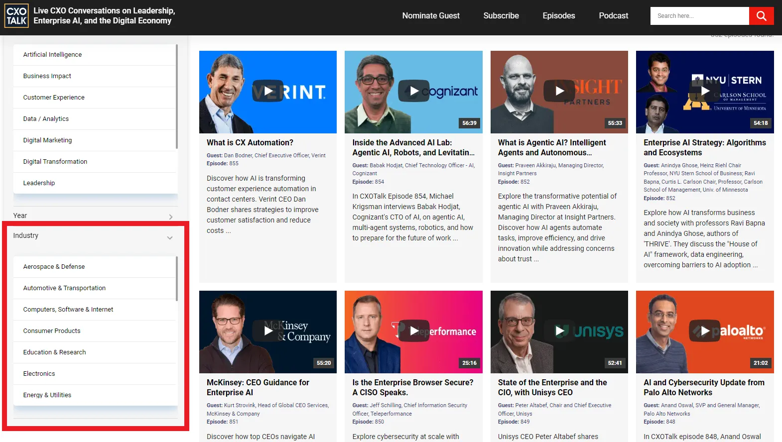Click the Search here input field
Image resolution: width=782 pixels, height=442 pixels.
(699, 16)
